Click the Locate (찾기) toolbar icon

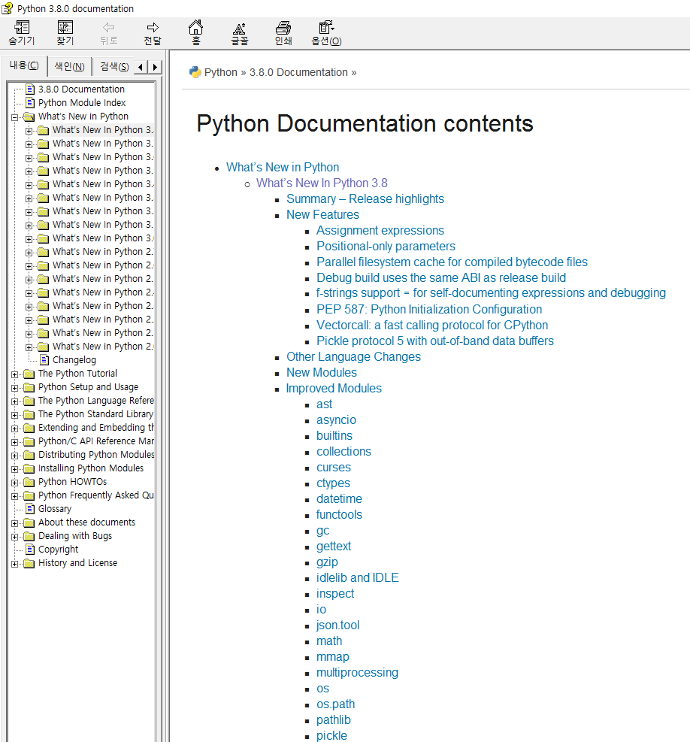[x=65, y=28]
